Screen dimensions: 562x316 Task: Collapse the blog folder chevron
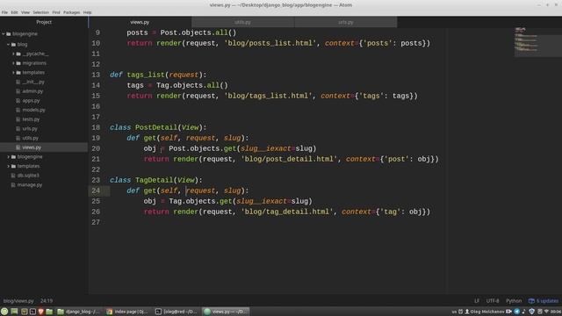click(x=8, y=45)
